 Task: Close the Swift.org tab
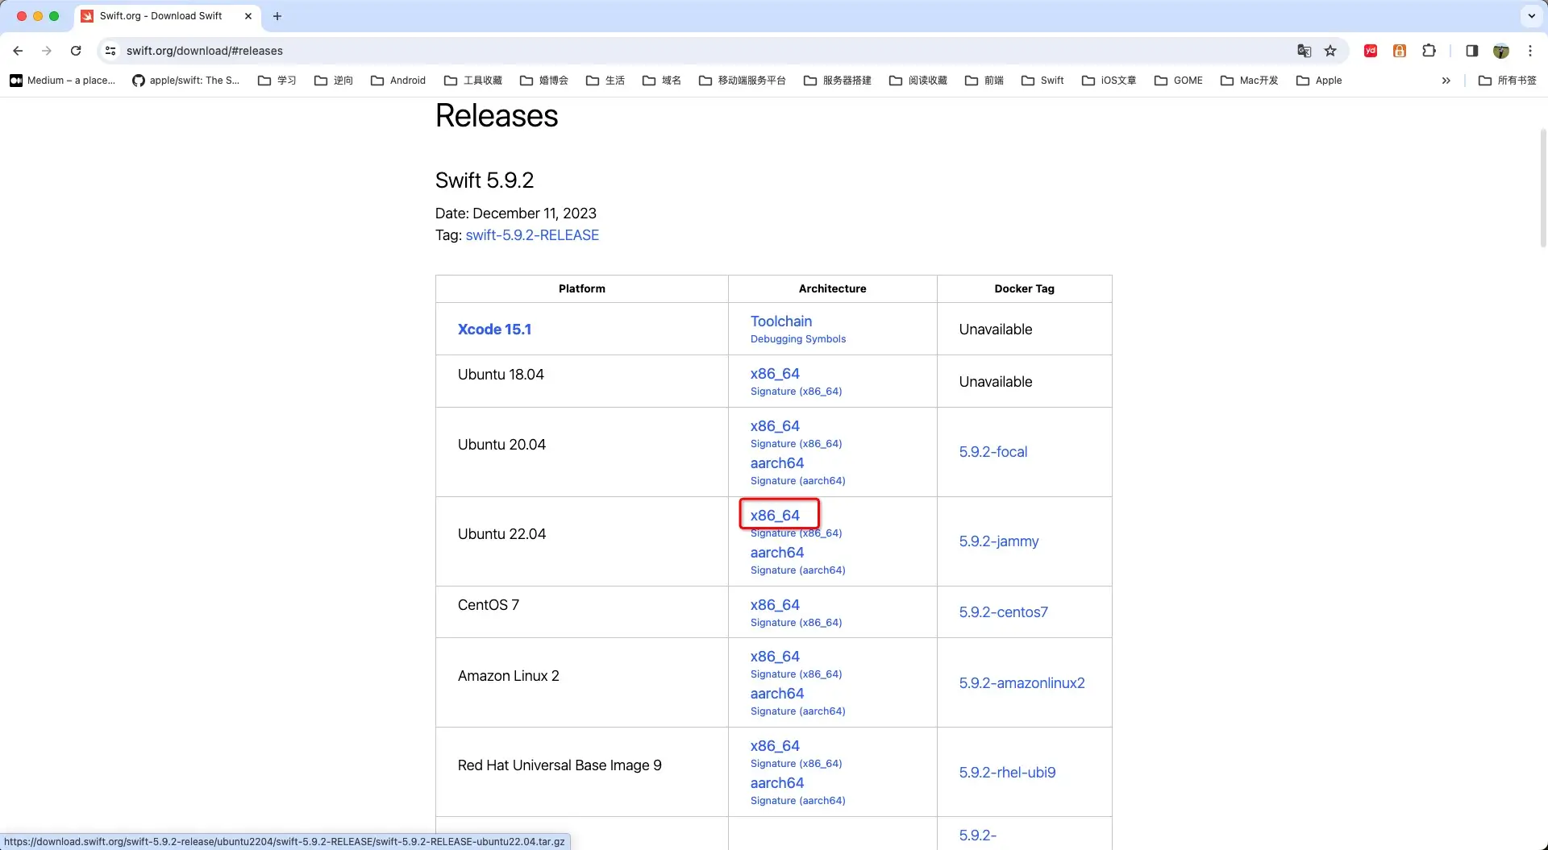click(248, 16)
